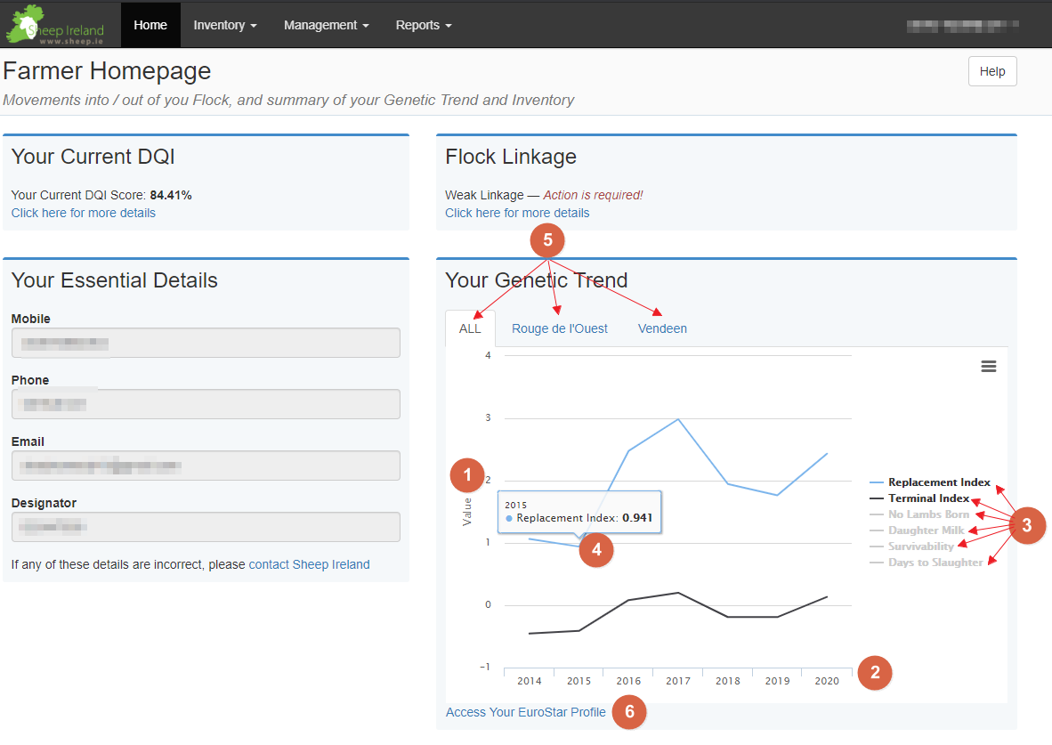Show the Survivability series

[x=911, y=547]
